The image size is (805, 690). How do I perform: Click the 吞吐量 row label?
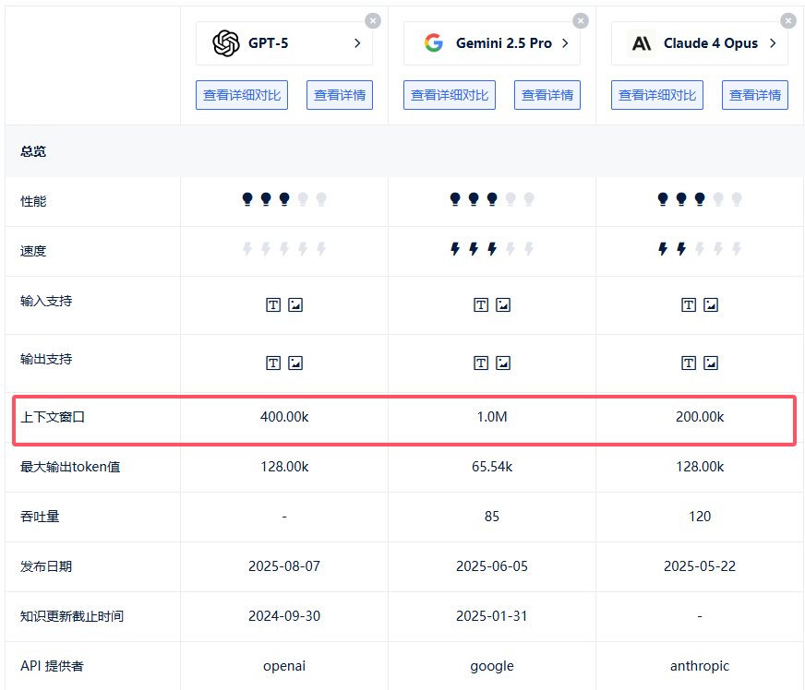pyautogui.click(x=40, y=517)
